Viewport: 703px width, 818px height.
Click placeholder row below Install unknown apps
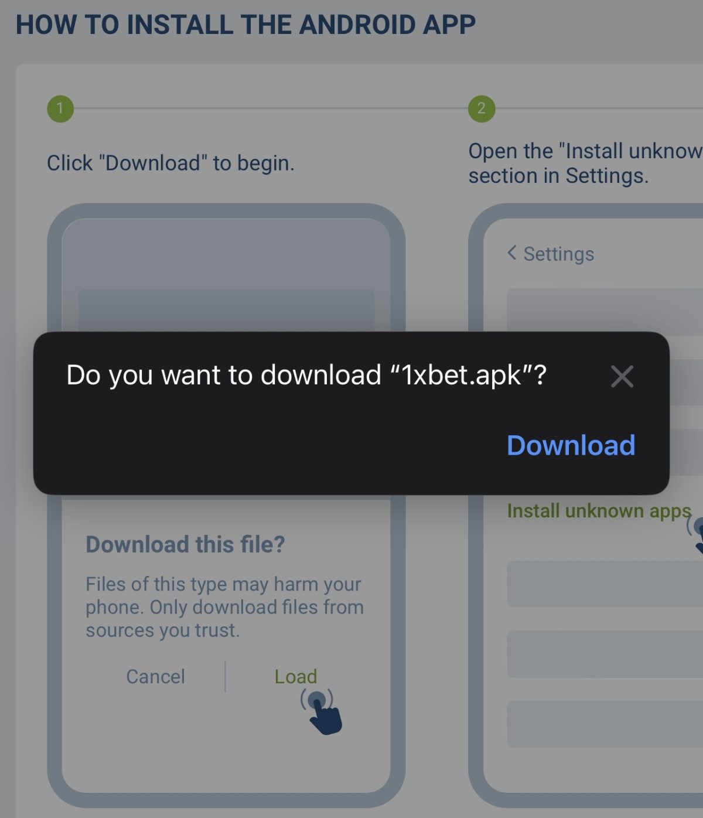(x=605, y=584)
